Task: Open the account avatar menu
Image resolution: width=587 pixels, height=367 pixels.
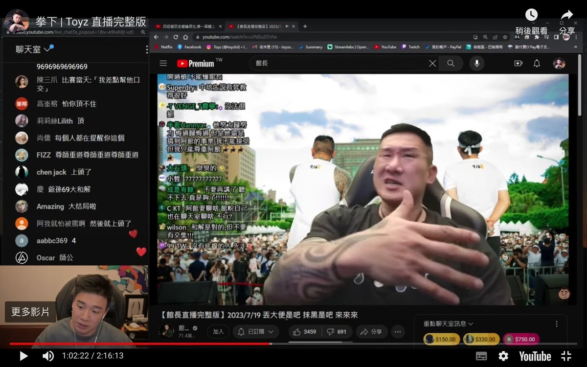Action: pyautogui.click(x=559, y=63)
